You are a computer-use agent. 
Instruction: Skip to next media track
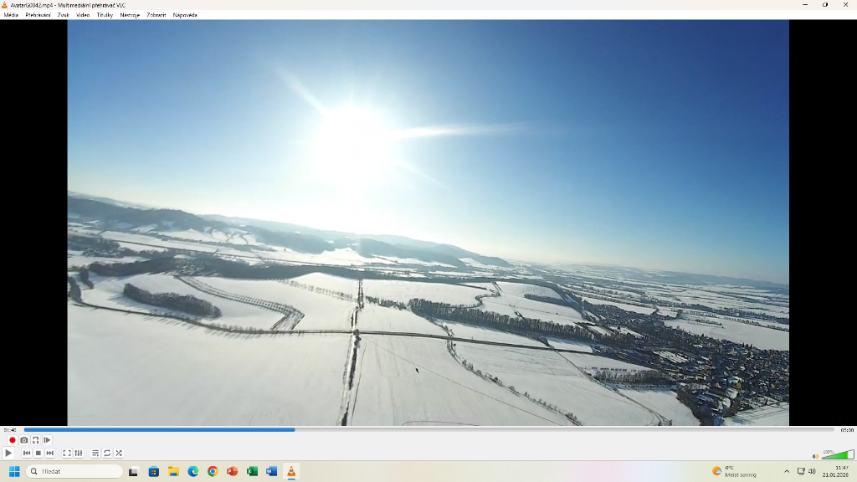50,453
